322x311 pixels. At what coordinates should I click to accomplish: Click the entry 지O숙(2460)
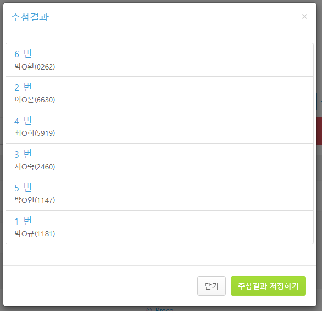click(x=35, y=167)
